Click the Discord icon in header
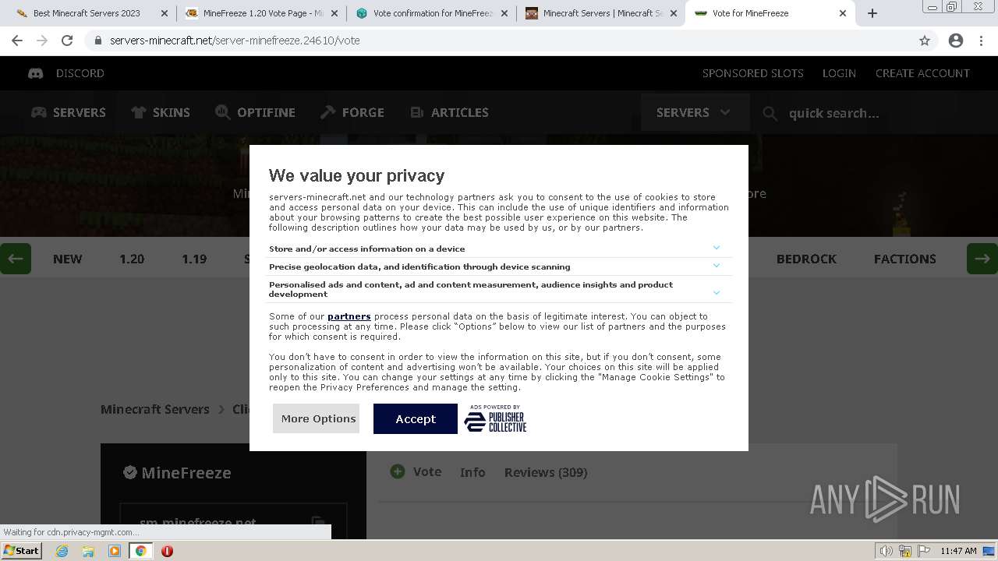Screen dimensions: 998x561 pos(36,73)
